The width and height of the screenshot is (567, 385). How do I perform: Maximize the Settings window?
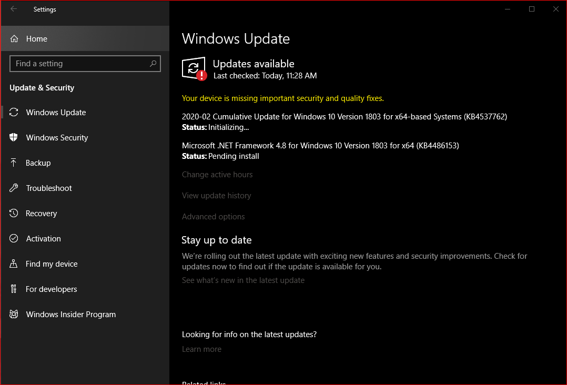532,9
